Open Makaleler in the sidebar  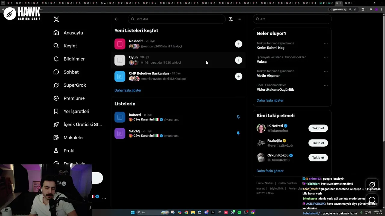point(69,137)
